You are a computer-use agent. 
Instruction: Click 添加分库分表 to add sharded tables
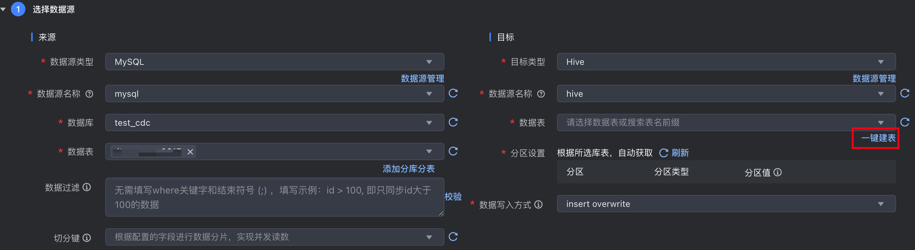[x=408, y=168]
